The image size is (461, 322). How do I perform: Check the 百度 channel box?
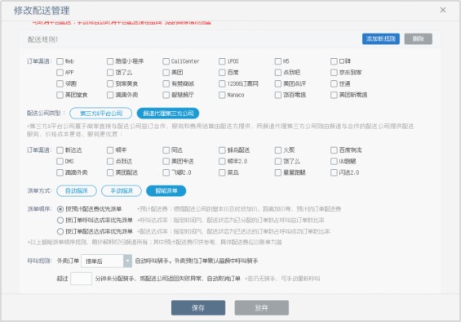[x=222, y=72]
